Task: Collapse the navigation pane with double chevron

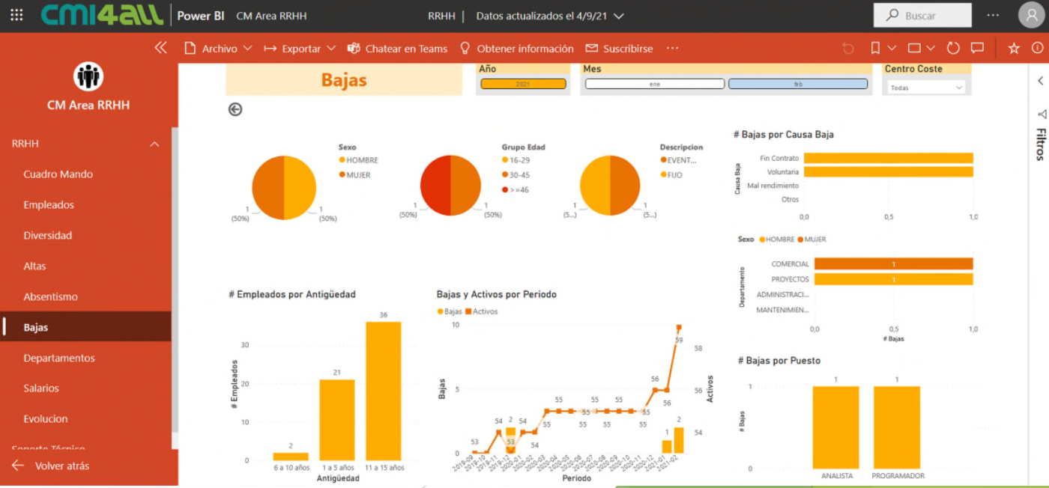Action: [160, 48]
